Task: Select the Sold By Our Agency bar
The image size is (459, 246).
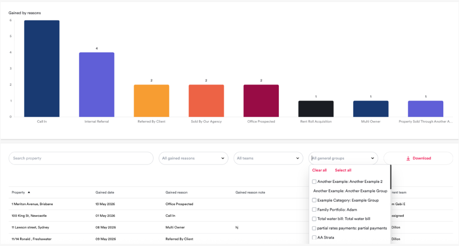Action: pyautogui.click(x=206, y=101)
